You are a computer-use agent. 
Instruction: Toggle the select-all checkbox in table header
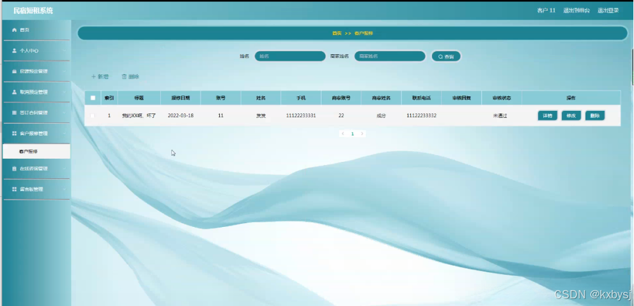click(x=93, y=98)
